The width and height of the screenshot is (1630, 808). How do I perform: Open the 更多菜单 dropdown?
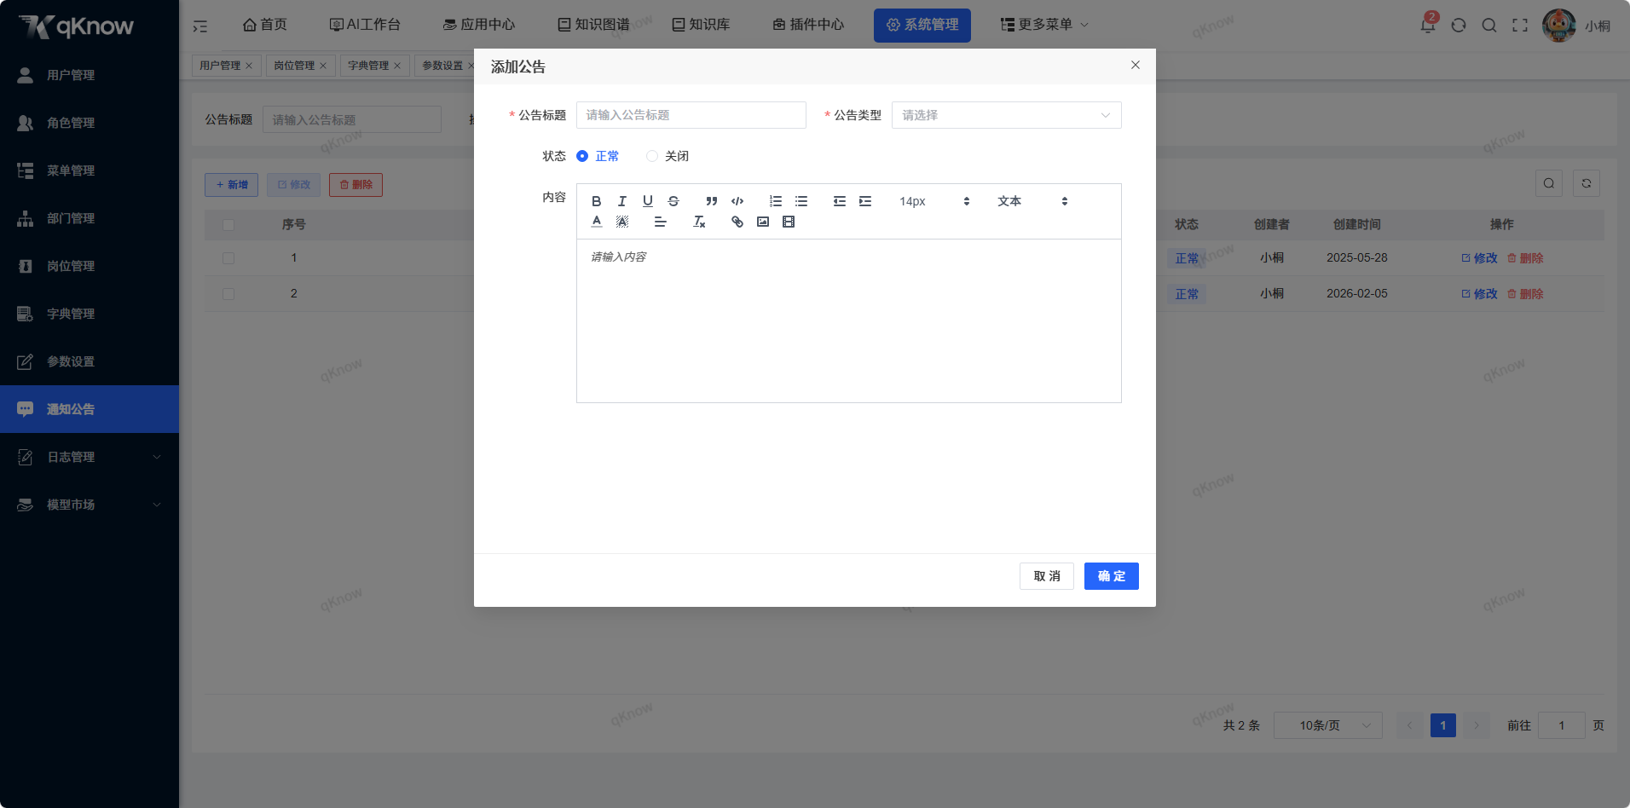[x=1044, y=25]
